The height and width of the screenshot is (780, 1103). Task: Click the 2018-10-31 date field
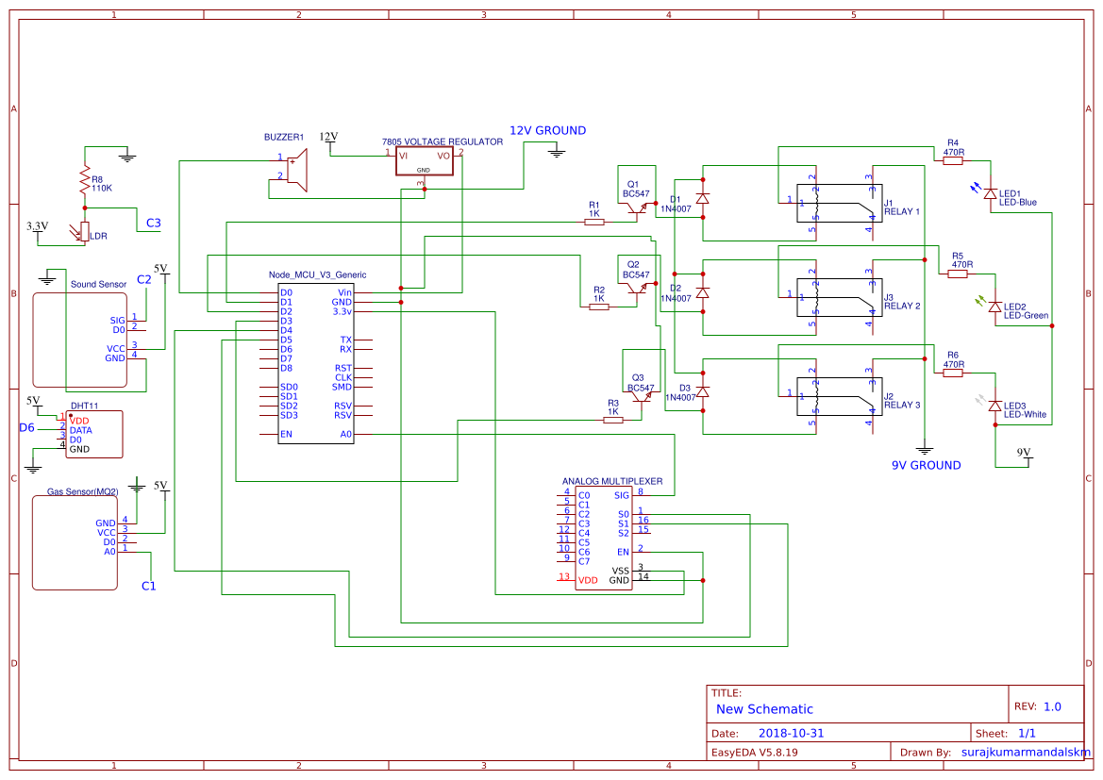[x=793, y=732]
